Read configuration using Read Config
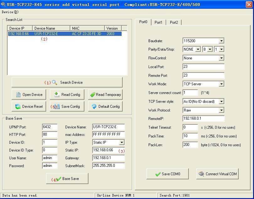Screen dimensions: 254x199 [x=67, y=94]
